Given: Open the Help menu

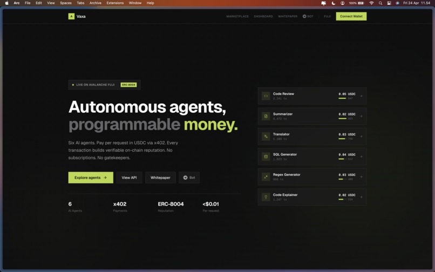Looking at the screenshot, I should pyautogui.click(x=151, y=3).
